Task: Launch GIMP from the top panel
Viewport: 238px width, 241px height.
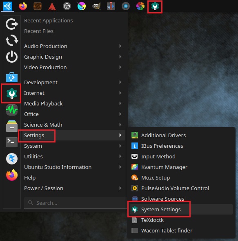Action: (96, 6)
